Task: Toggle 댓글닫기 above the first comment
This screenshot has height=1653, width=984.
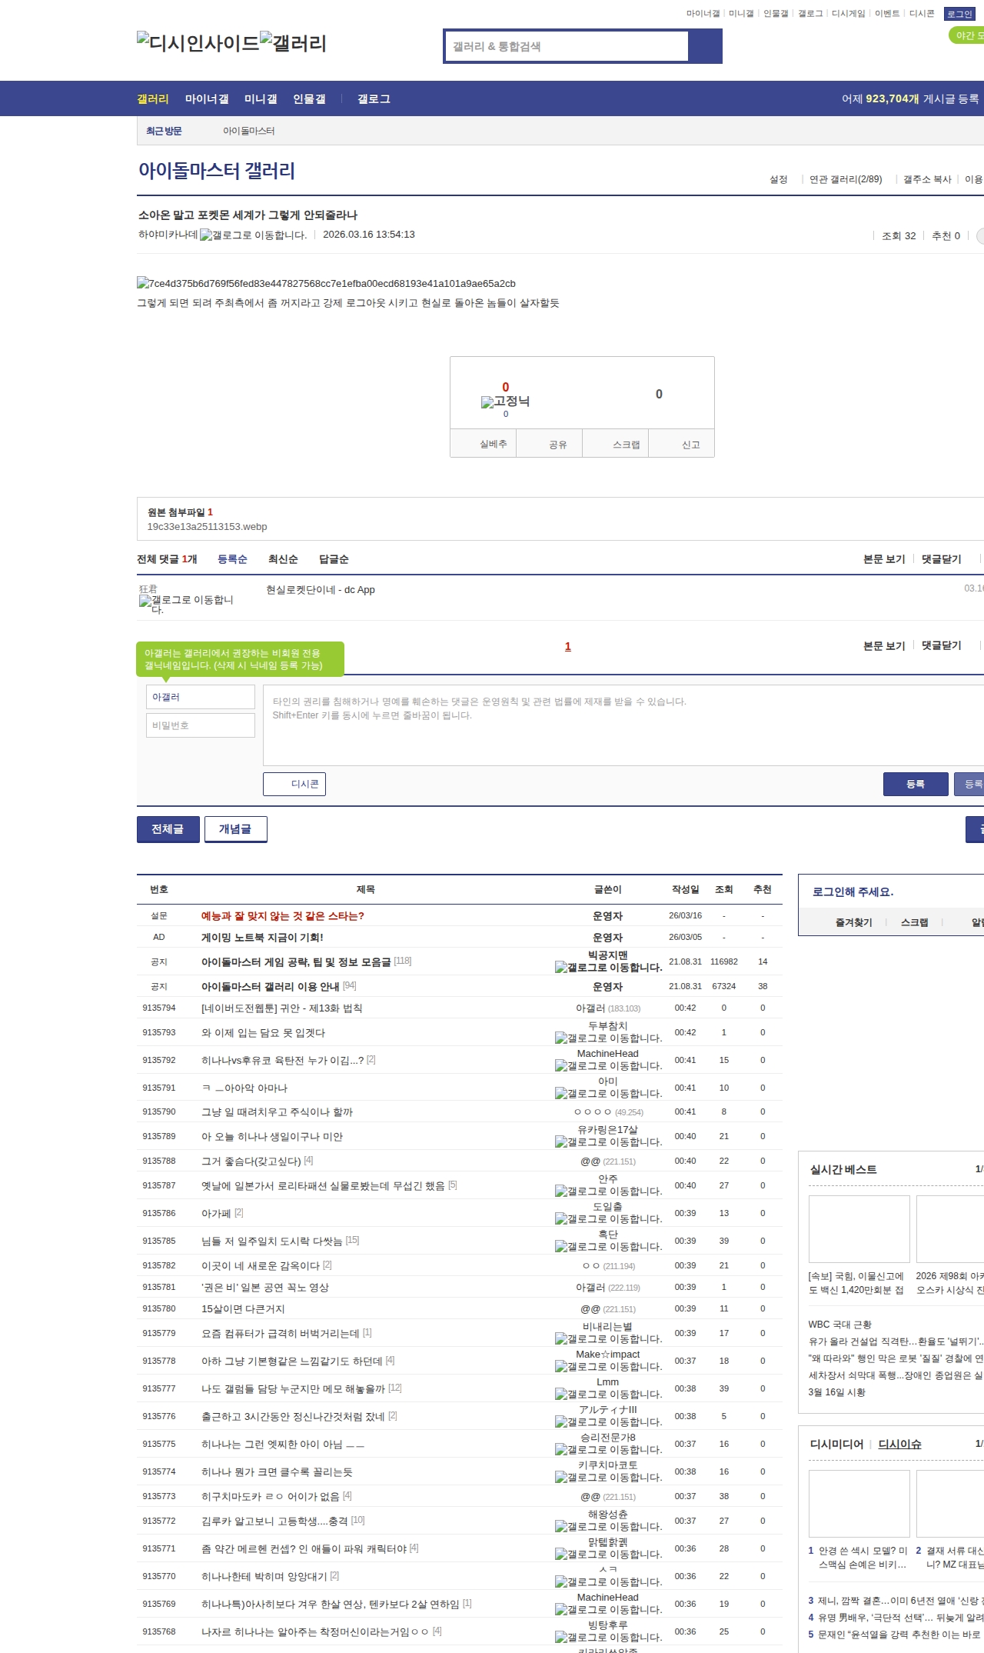Action: click(941, 559)
